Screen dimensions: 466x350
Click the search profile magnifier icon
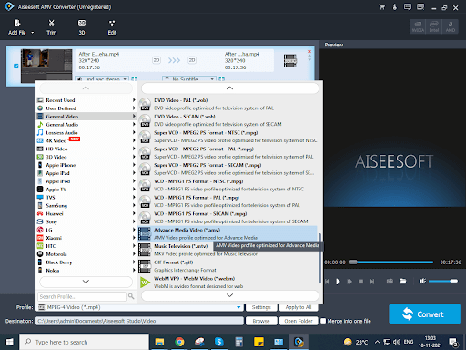[x=131, y=296]
